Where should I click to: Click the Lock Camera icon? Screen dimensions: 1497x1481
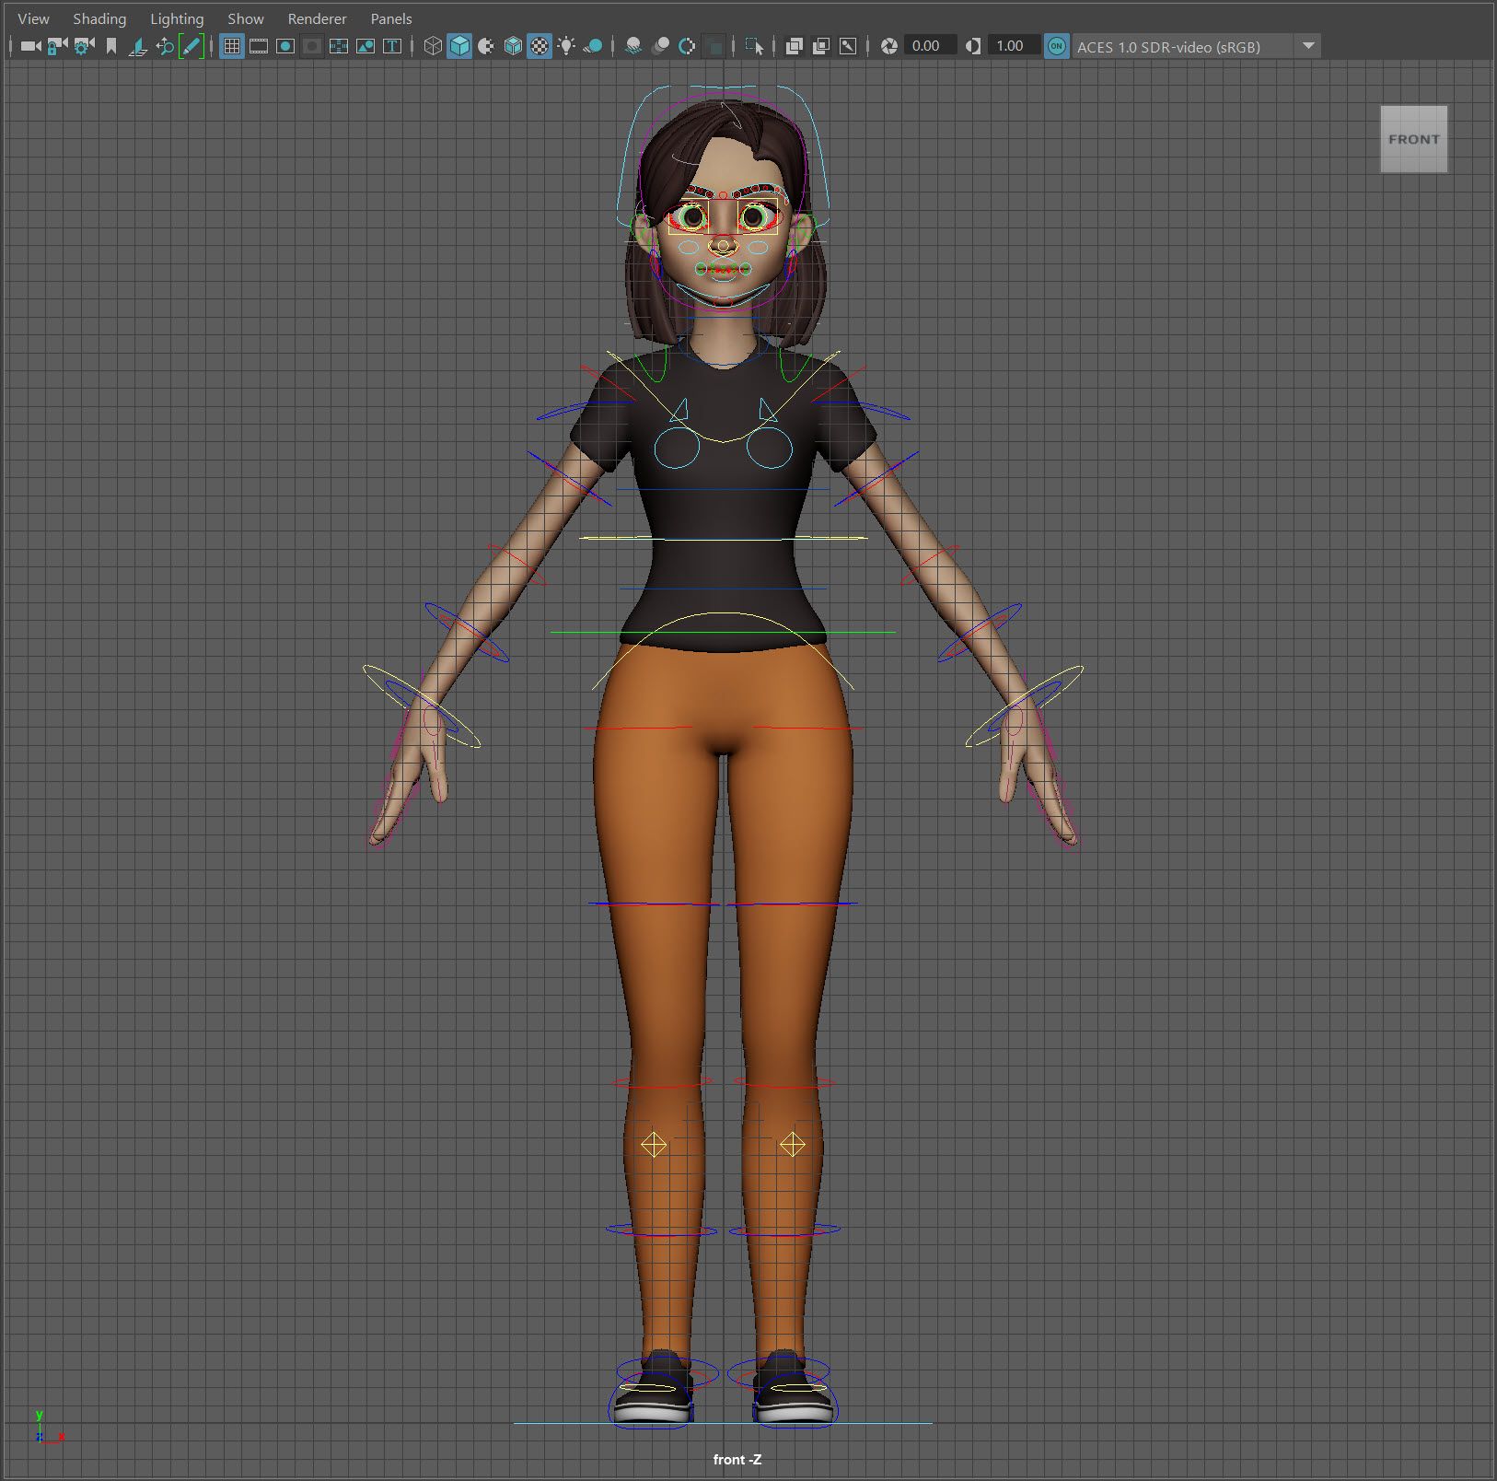coord(57,46)
